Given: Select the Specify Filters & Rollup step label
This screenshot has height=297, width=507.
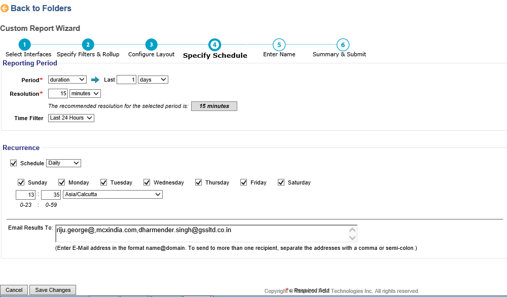Looking at the screenshot, I should tap(88, 54).
